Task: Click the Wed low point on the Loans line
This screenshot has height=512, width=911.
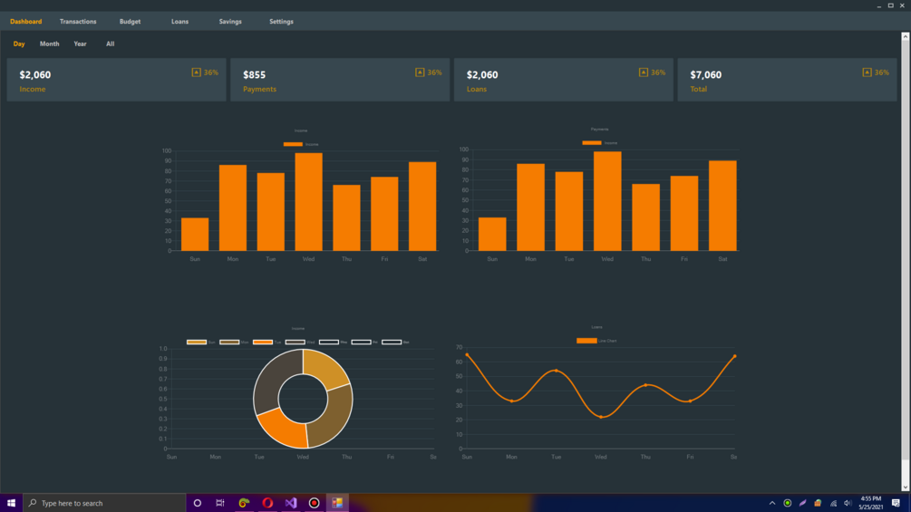Action: [601, 417]
